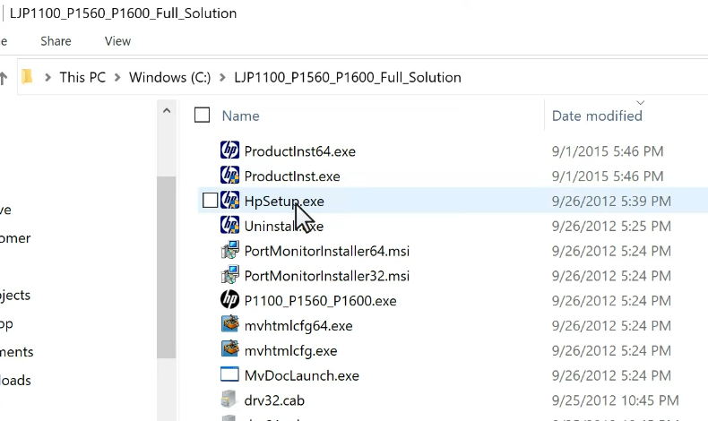Click the ProductInst64.exe HP icon

pos(229,150)
